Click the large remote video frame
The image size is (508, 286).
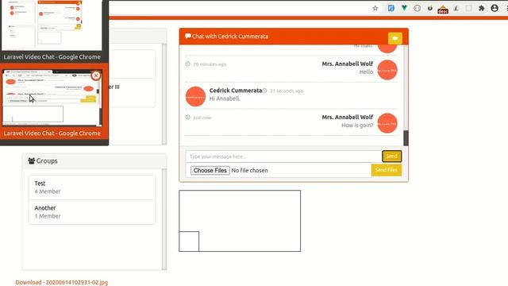coord(240,221)
